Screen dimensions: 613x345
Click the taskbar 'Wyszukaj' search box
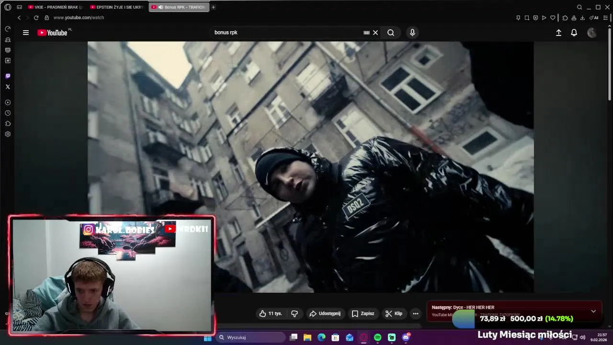click(x=251, y=337)
